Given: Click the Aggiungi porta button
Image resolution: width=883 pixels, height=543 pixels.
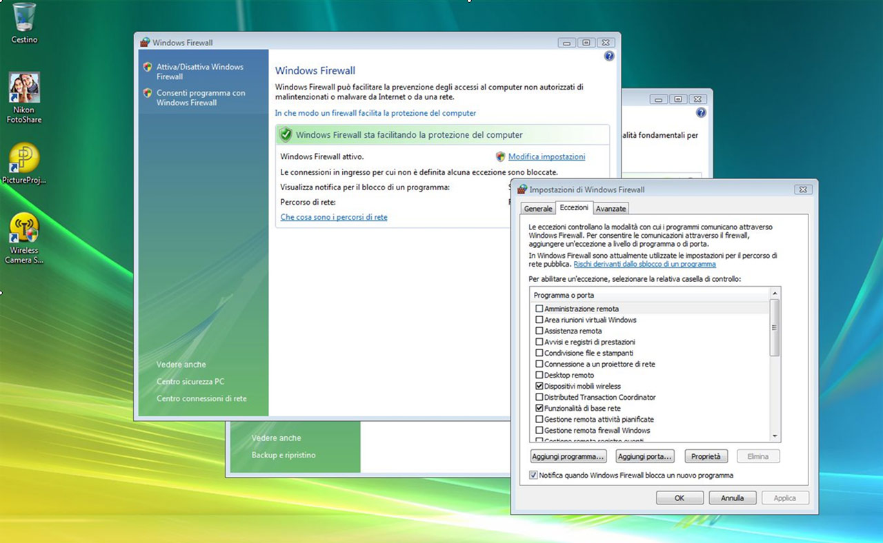Looking at the screenshot, I should tap(645, 456).
